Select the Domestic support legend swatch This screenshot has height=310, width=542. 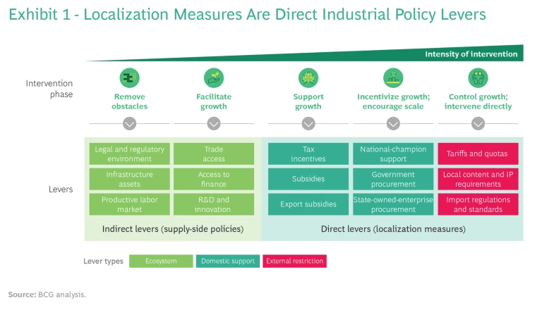pos(228,261)
